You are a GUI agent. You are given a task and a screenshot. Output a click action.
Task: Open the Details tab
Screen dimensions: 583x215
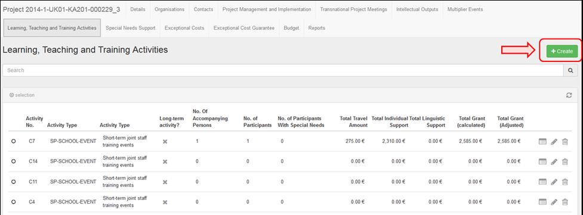point(138,10)
